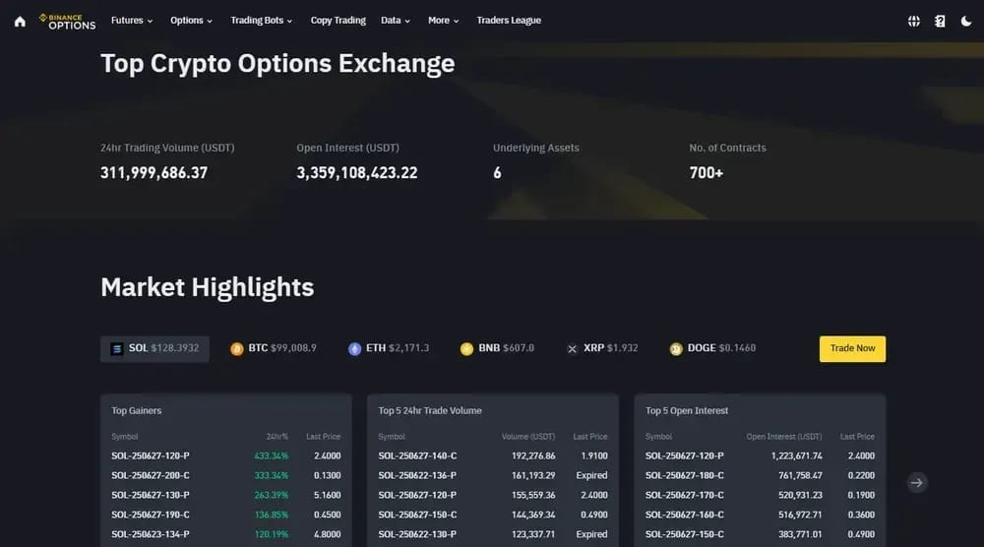Image resolution: width=984 pixels, height=547 pixels.
Task: Click the 433.34% gain value
Action: tap(272, 456)
